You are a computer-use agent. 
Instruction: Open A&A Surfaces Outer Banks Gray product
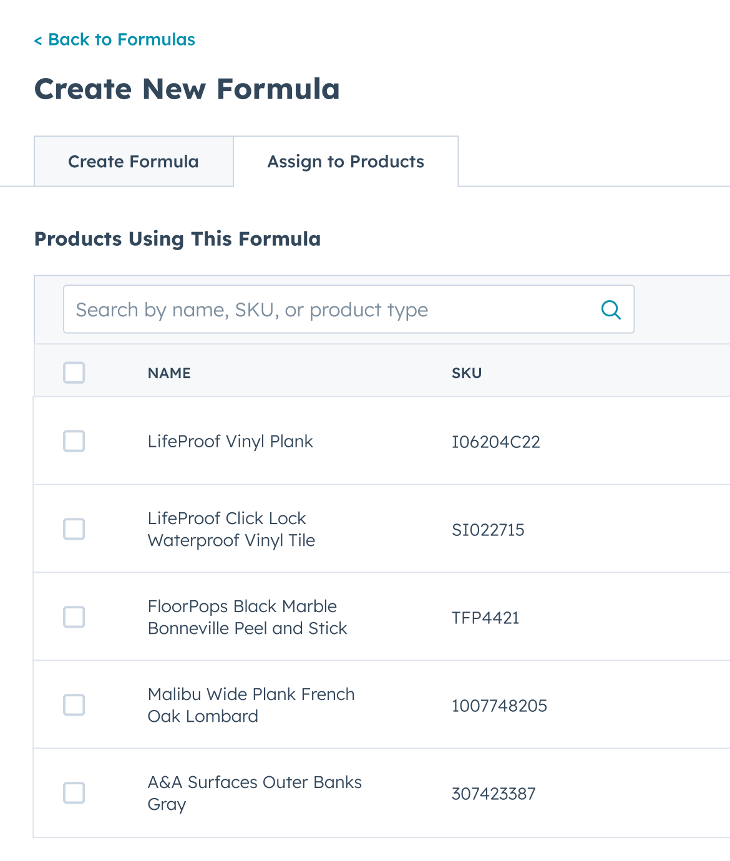(255, 793)
